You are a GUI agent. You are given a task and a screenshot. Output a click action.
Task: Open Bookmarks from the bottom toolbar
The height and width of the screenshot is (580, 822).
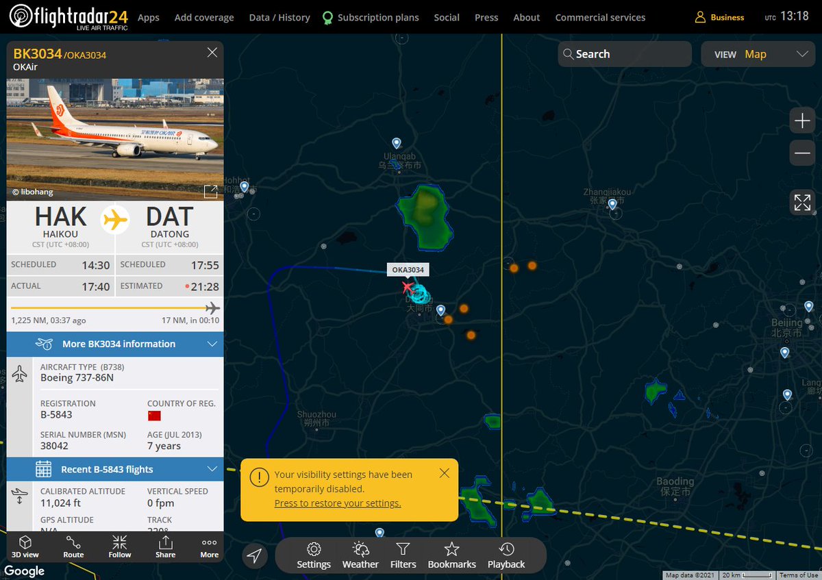pos(451,555)
